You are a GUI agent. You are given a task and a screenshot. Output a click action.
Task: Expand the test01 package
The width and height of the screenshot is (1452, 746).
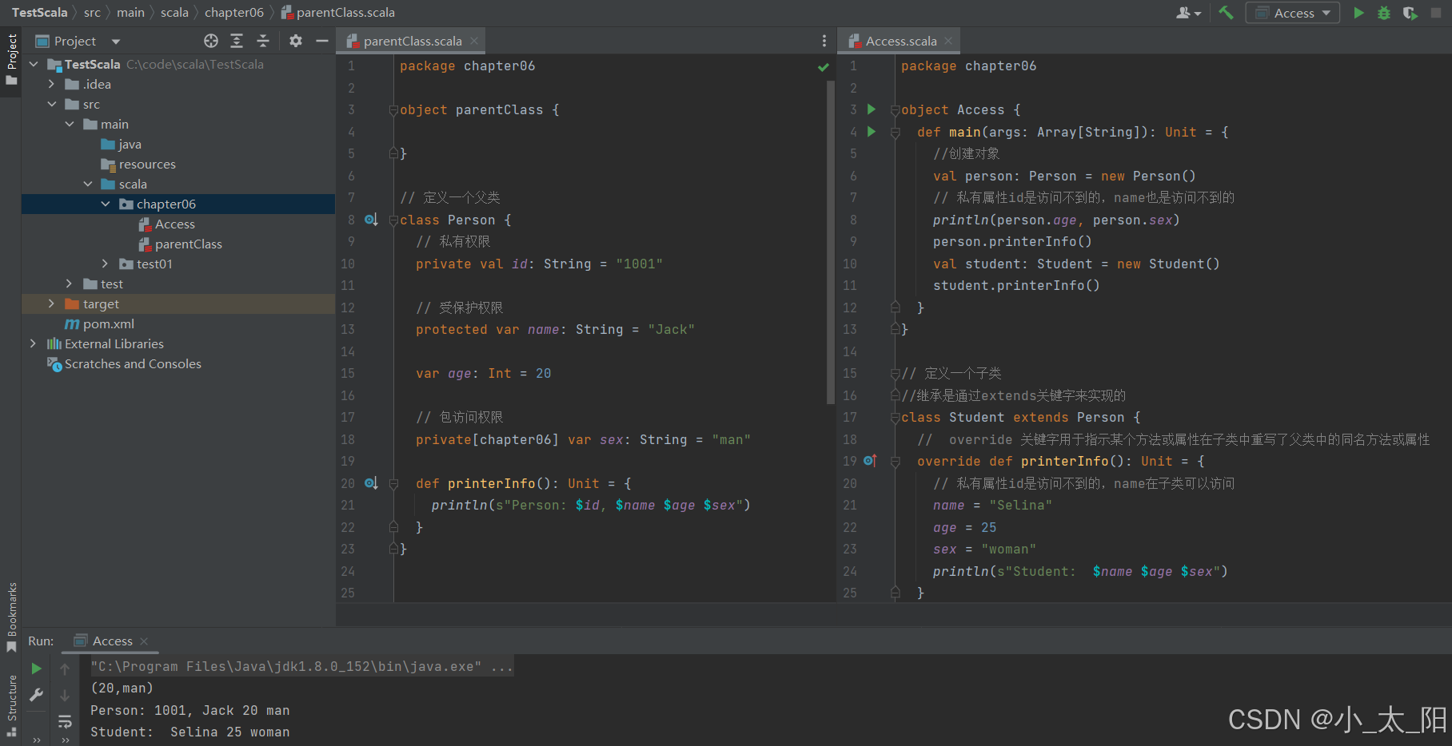pos(105,264)
